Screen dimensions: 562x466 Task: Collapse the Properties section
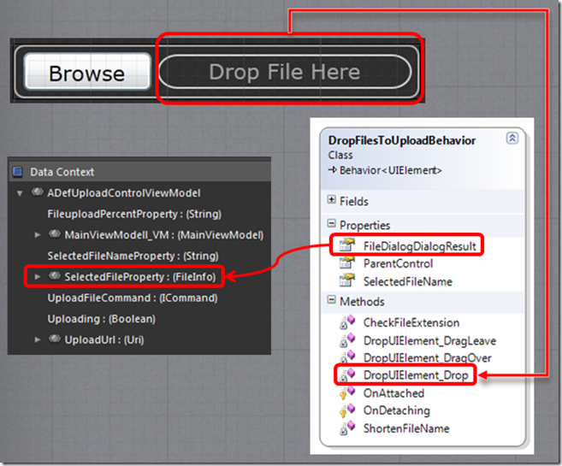click(x=331, y=224)
